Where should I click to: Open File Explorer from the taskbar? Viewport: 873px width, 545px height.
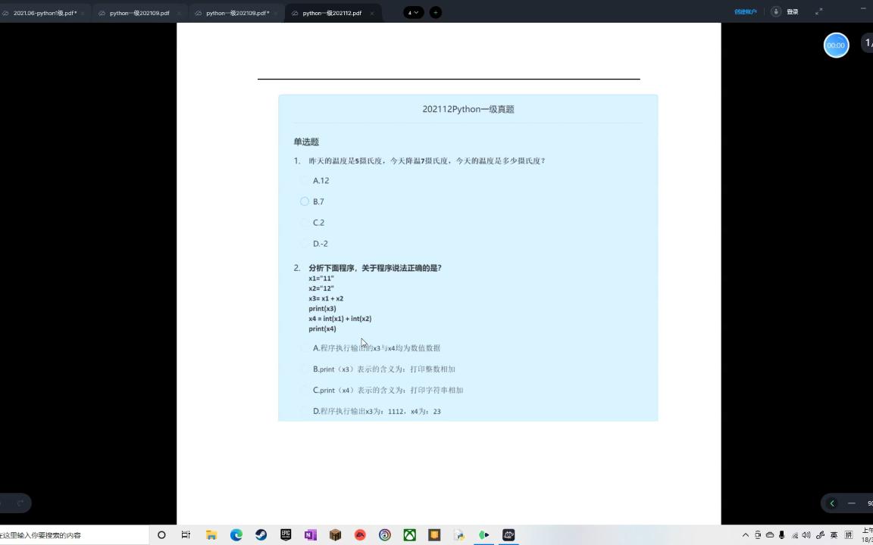211,535
